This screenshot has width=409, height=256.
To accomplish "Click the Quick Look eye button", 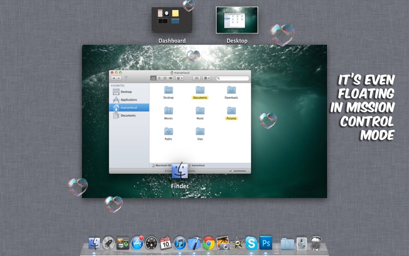I will 197,78.
